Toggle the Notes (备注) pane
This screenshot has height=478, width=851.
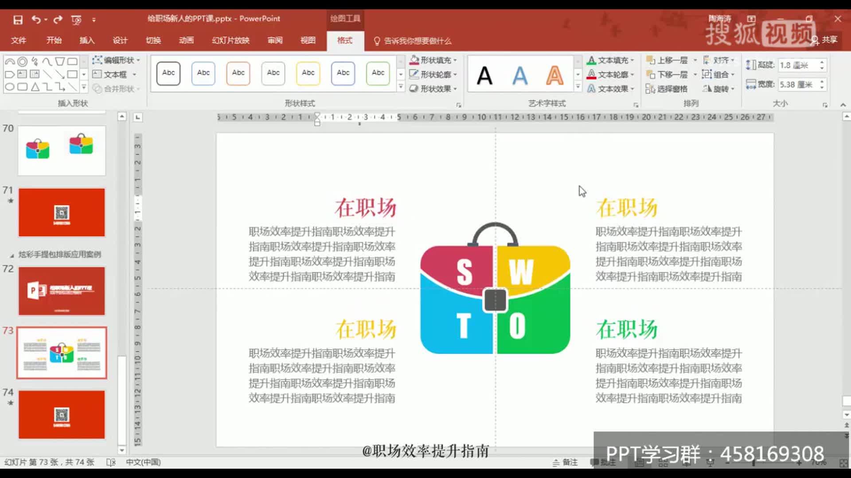pos(565,462)
